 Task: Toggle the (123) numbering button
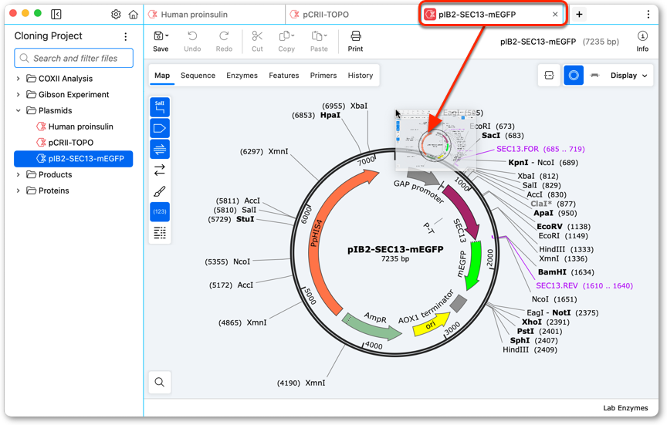pyautogui.click(x=160, y=211)
